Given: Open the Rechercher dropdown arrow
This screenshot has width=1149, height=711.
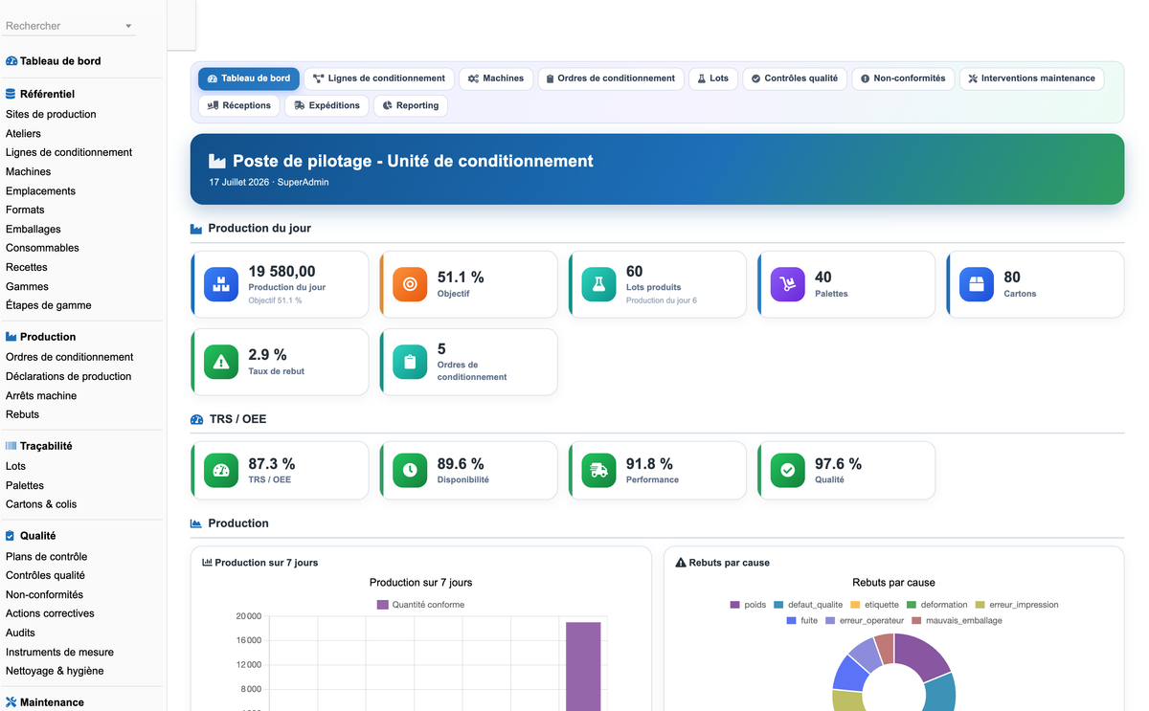Looking at the screenshot, I should pyautogui.click(x=128, y=27).
